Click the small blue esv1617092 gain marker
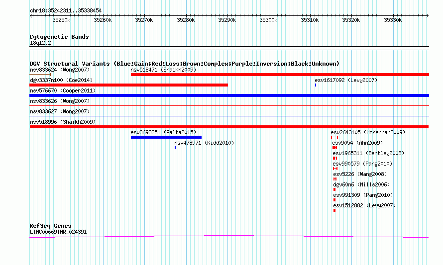Viewport: 443px width, 265px height. pos(315,85)
